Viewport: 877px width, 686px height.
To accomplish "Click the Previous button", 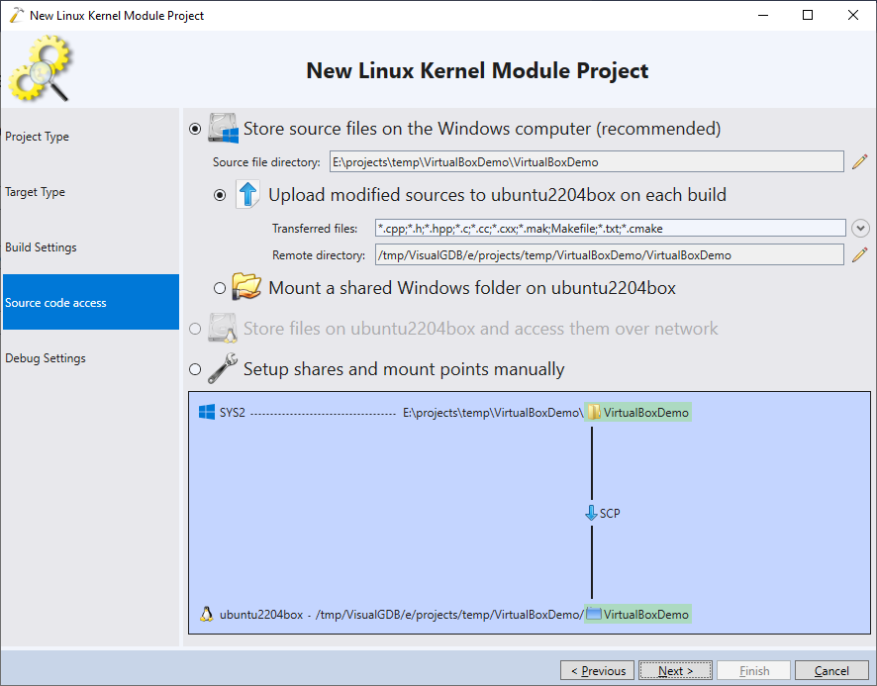I will coord(597,670).
